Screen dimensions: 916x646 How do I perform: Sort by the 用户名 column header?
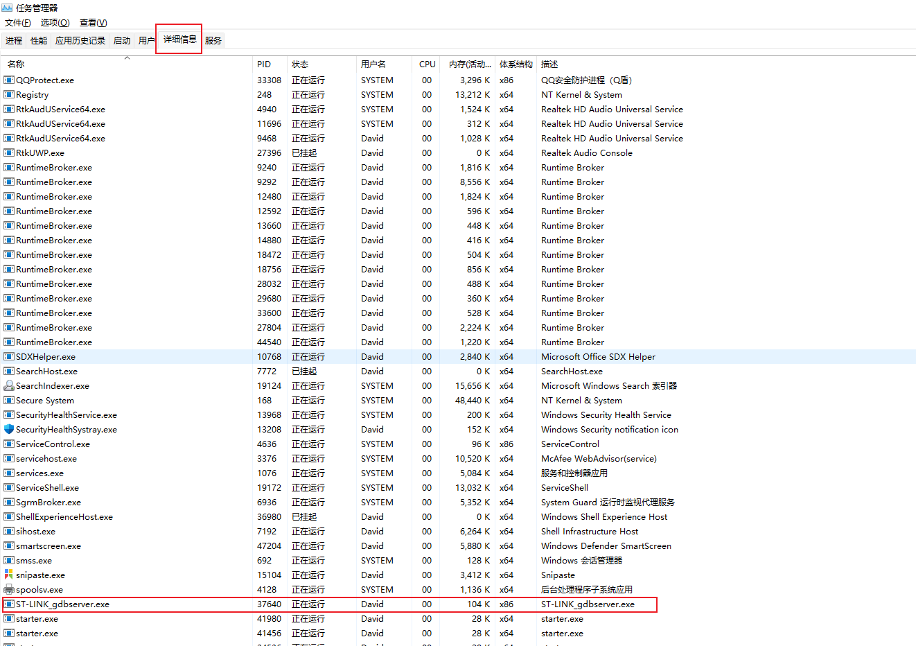coord(384,64)
